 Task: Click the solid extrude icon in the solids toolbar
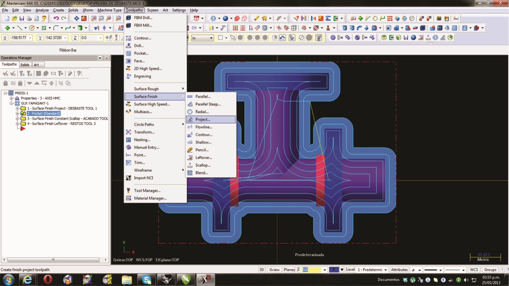pos(344,28)
